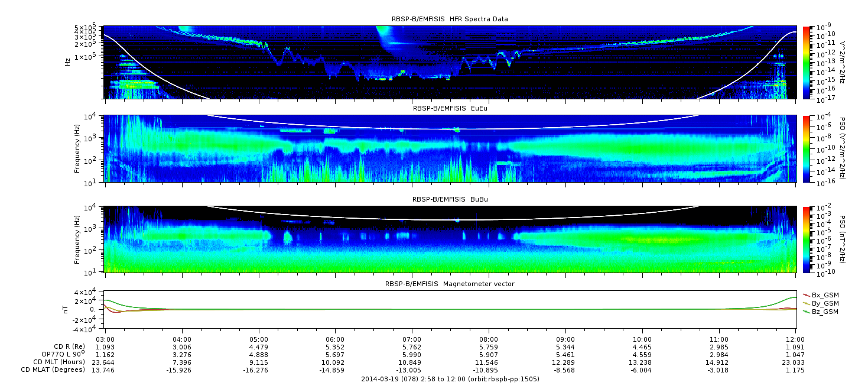Image resolution: width=855 pixels, height=389 pixels.
Task: Select the HFR Spectra Data plot title
Action: (x=450, y=19)
